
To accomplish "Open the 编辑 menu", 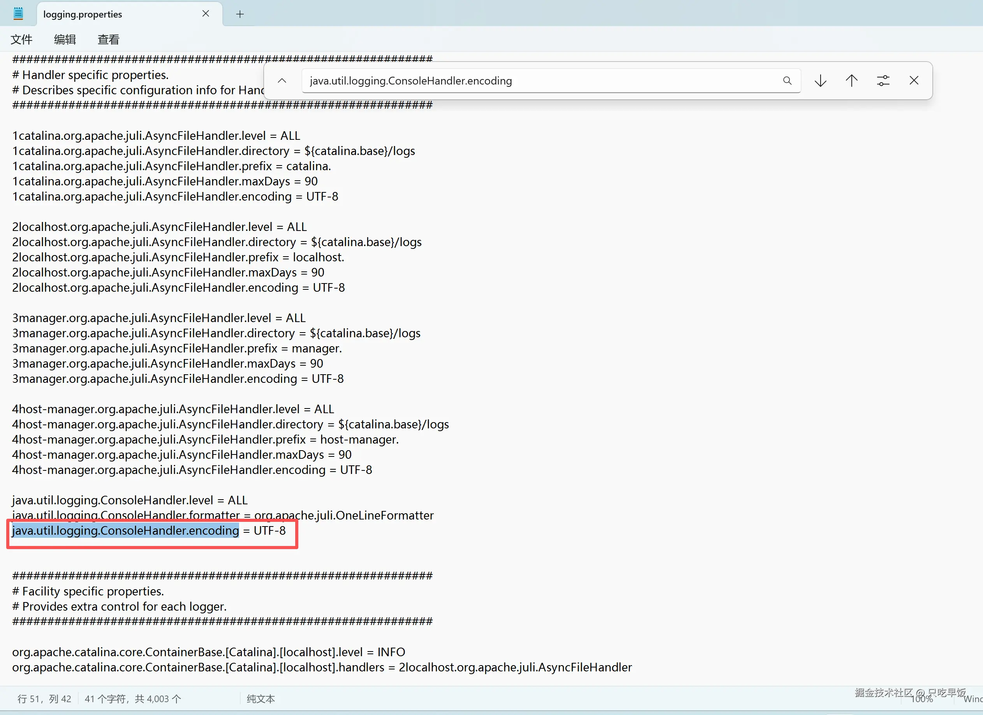I will [65, 39].
